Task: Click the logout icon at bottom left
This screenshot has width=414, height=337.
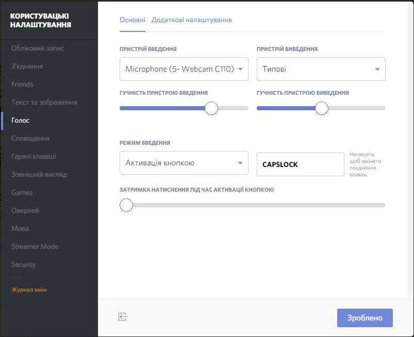Action: (x=122, y=317)
